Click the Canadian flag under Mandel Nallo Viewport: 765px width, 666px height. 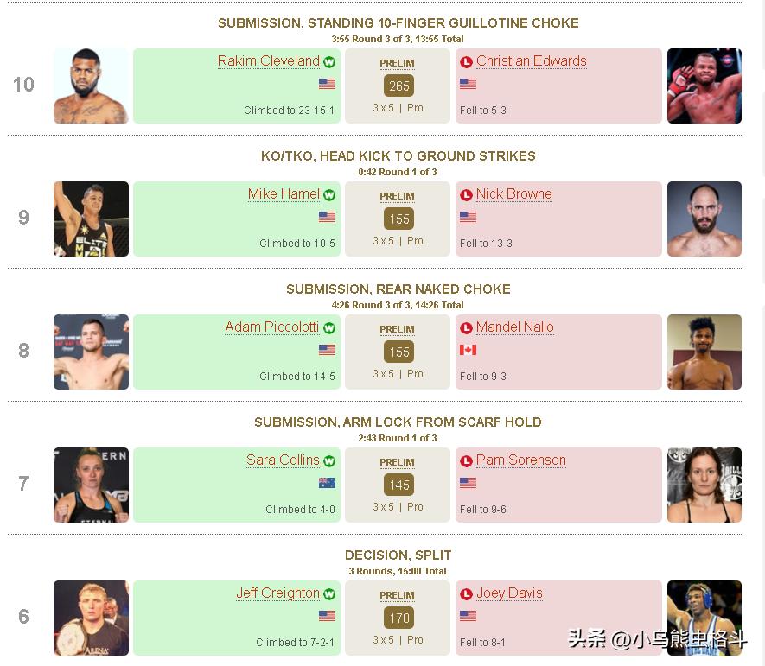(469, 350)
